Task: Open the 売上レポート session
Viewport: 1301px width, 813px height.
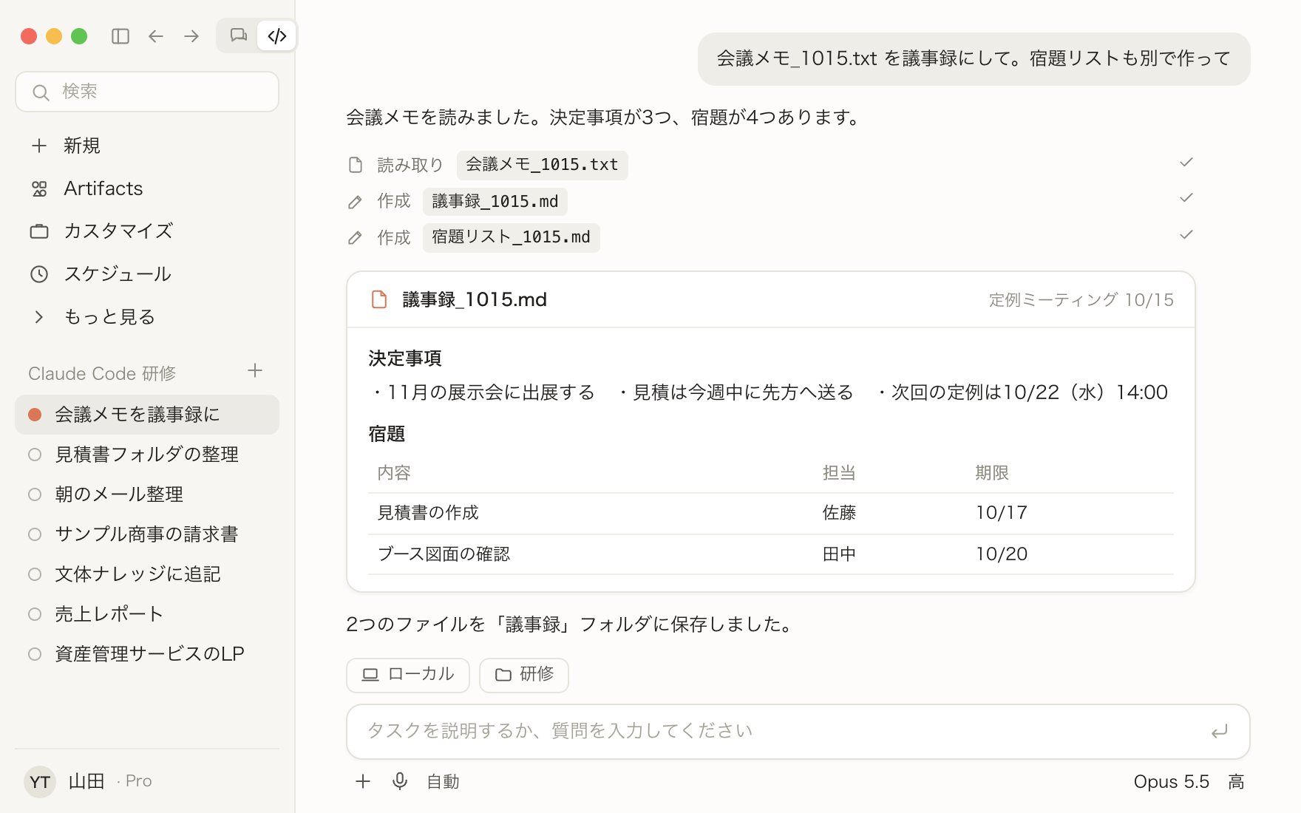Action: click(147, 614)
